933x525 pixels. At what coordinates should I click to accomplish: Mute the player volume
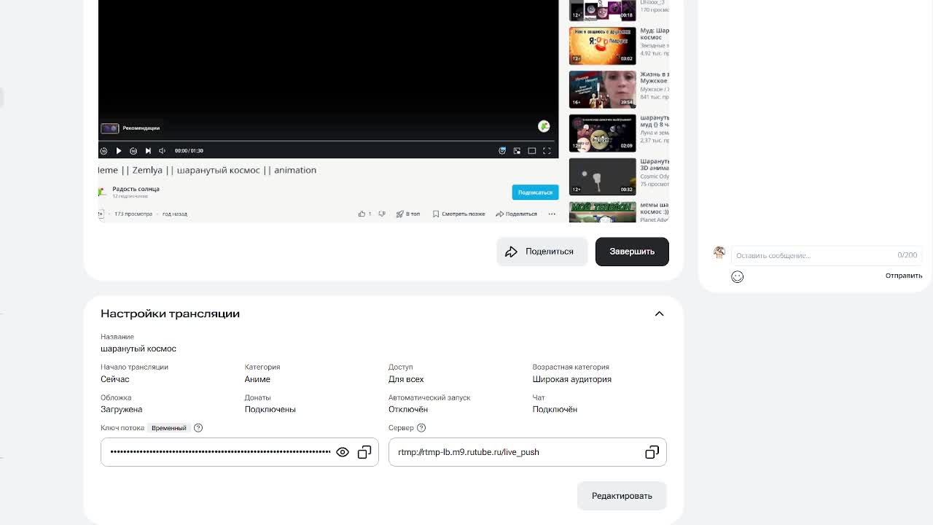(162, 151)
